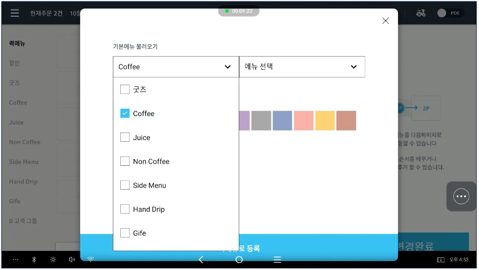Screen dimensions: 479x270
Task: Select Juice in the left sidebar
Action: 16,122
